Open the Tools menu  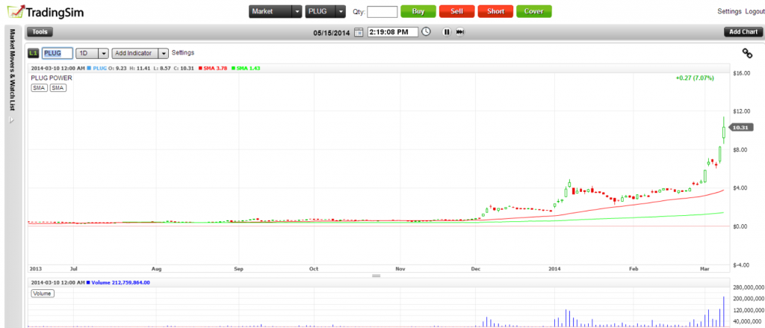[x=40, y=32]
